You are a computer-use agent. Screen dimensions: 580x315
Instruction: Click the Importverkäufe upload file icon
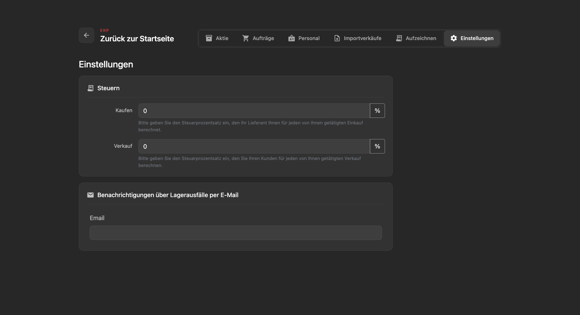coord(337,38)
